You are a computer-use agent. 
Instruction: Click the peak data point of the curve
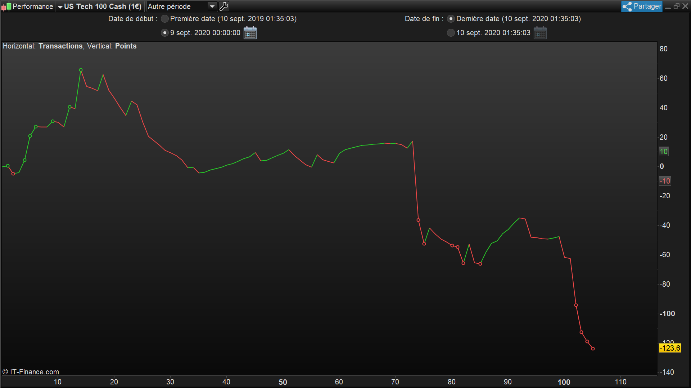(x=81, y=70)
